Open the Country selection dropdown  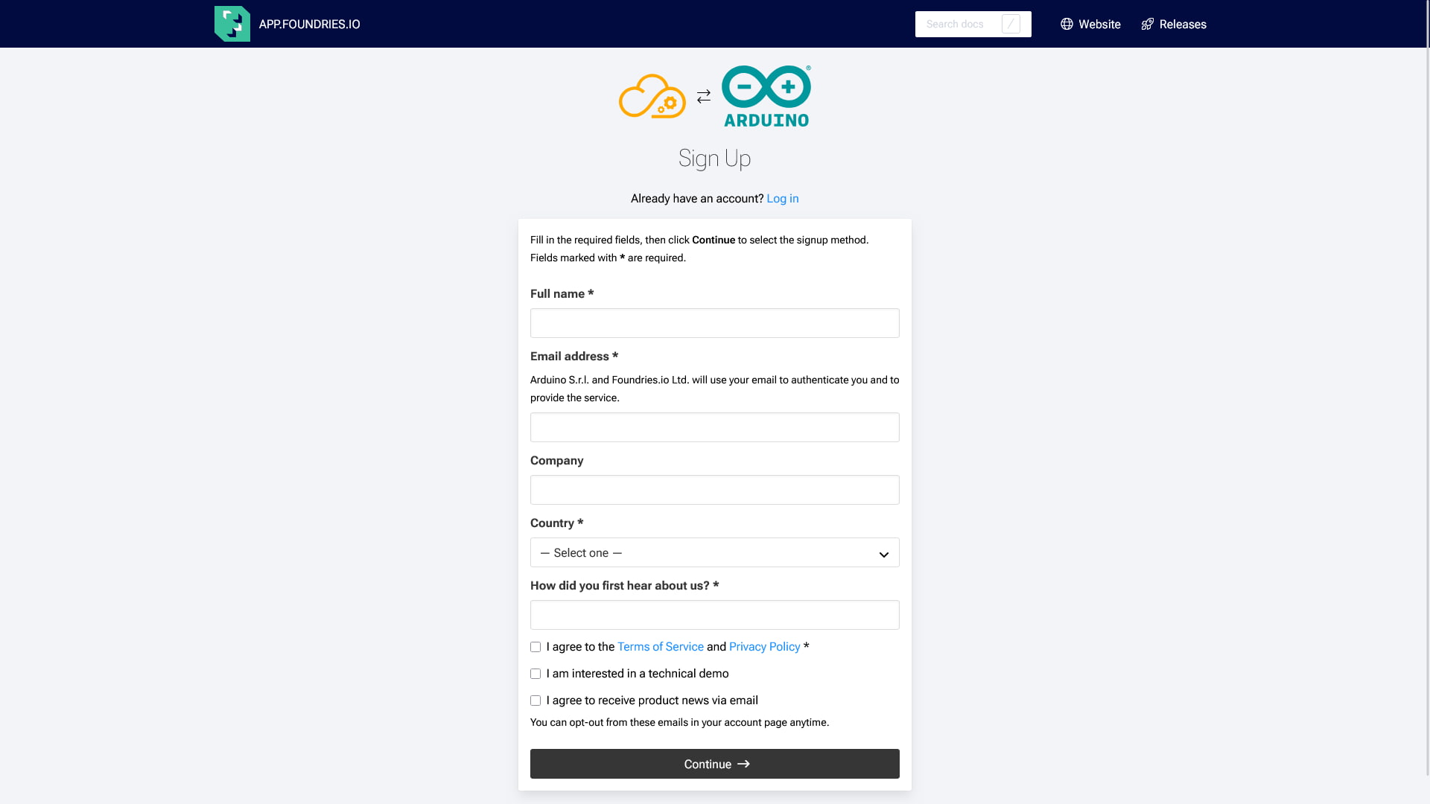pos(714,552)
